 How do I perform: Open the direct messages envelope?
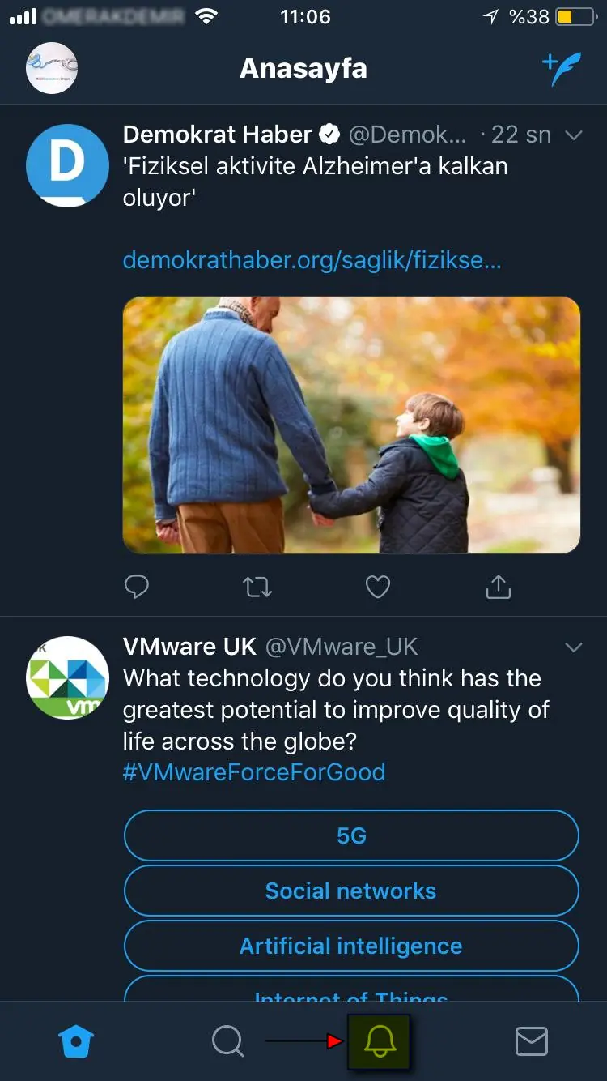pos(532,1041)
